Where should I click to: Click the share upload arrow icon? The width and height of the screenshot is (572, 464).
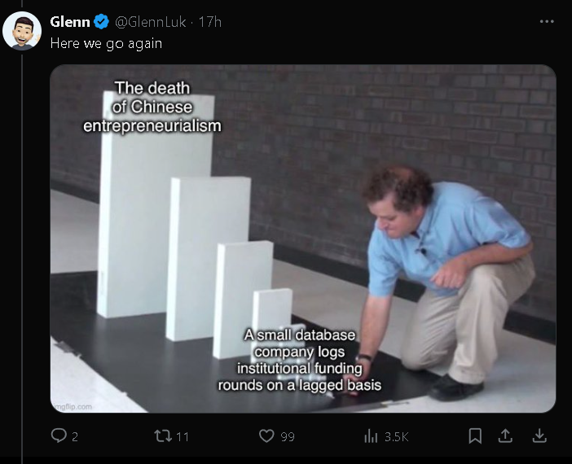[x=505, y=436]
